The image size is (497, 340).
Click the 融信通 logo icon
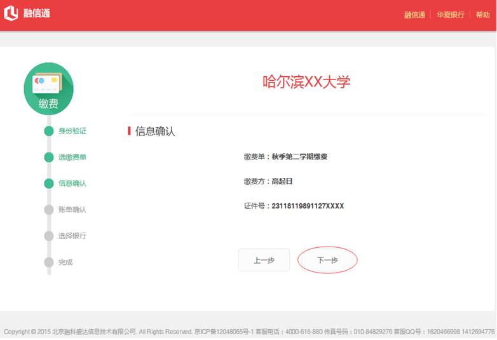(x=11, y=13)
